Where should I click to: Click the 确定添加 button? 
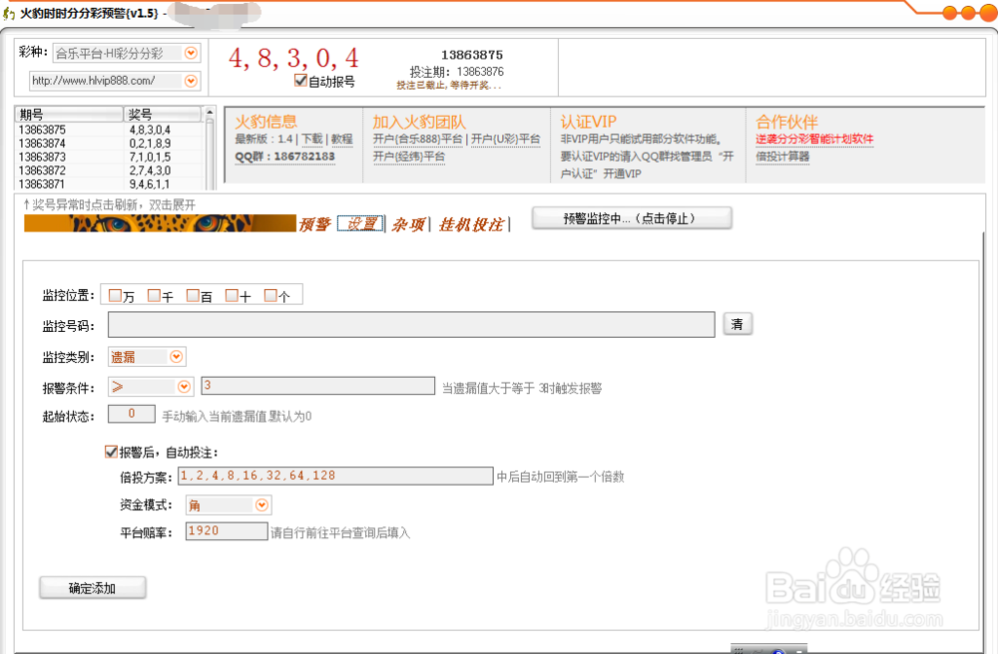point(92,587)
